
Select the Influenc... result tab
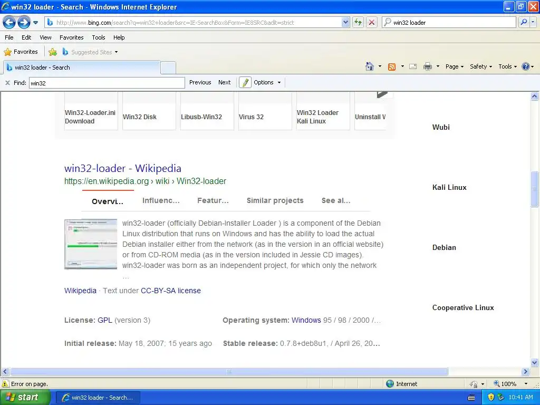point(161,200)
